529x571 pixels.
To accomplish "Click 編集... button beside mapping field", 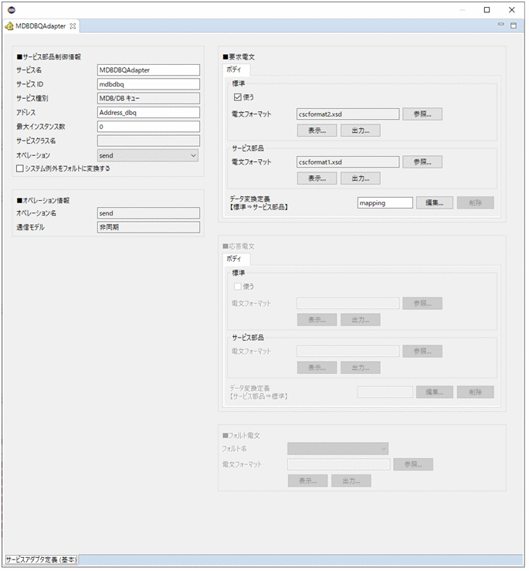I will point(435,202).
